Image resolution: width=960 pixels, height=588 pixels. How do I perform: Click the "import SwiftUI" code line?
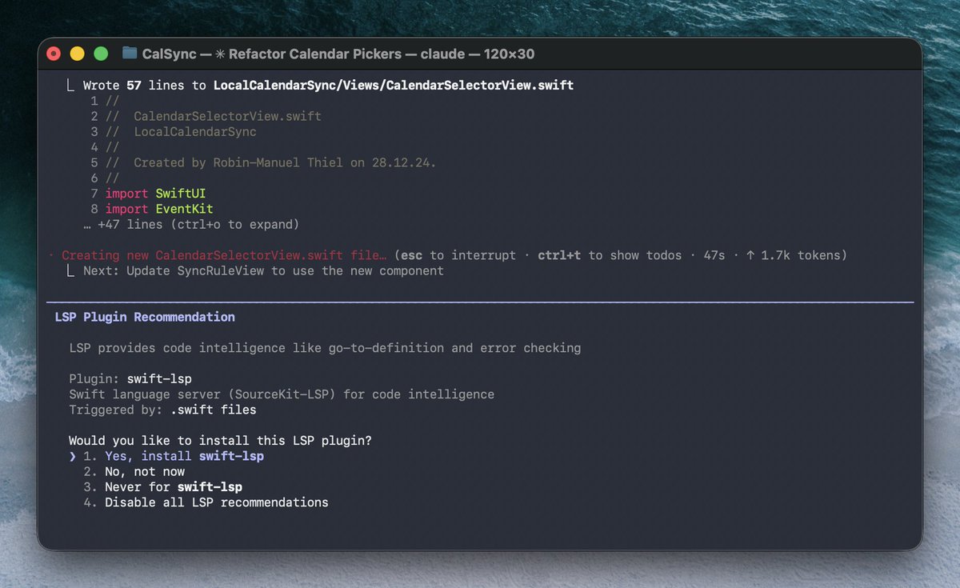(x=155, y=194)
